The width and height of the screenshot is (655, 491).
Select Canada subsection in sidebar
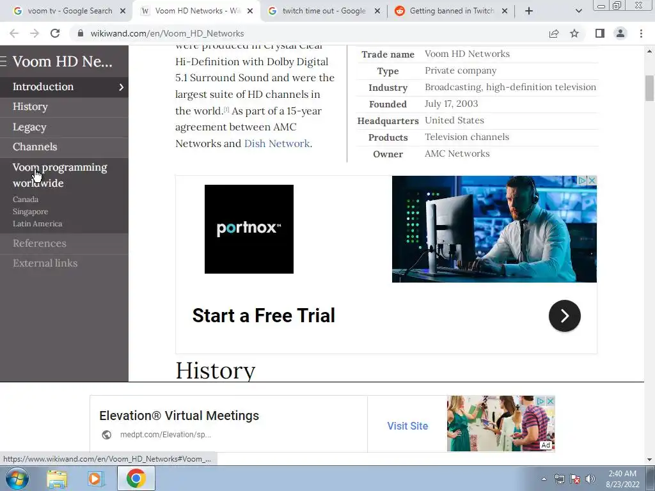click(x=26, y=199)
